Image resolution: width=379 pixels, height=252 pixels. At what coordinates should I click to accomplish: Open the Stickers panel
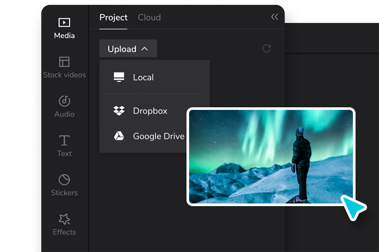point(64,185)
